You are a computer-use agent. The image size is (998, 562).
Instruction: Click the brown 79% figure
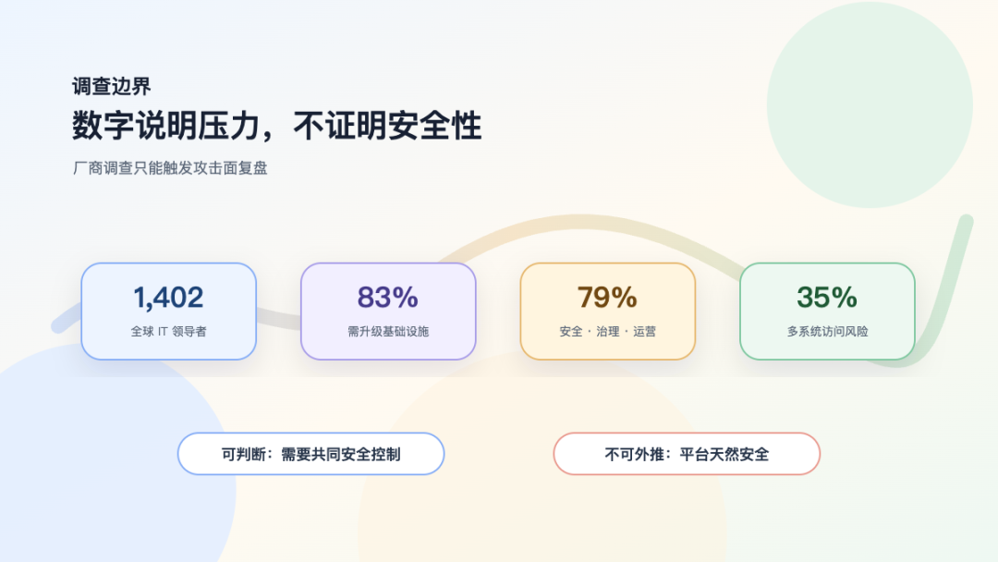click(x=607, y=298)
